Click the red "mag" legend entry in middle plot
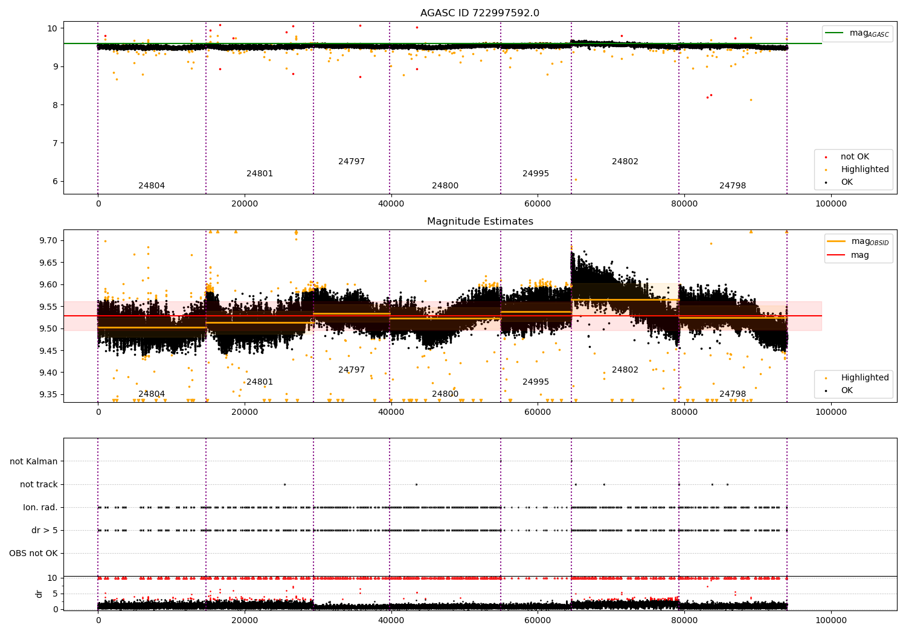906x634 pixels. coord(849,255)
